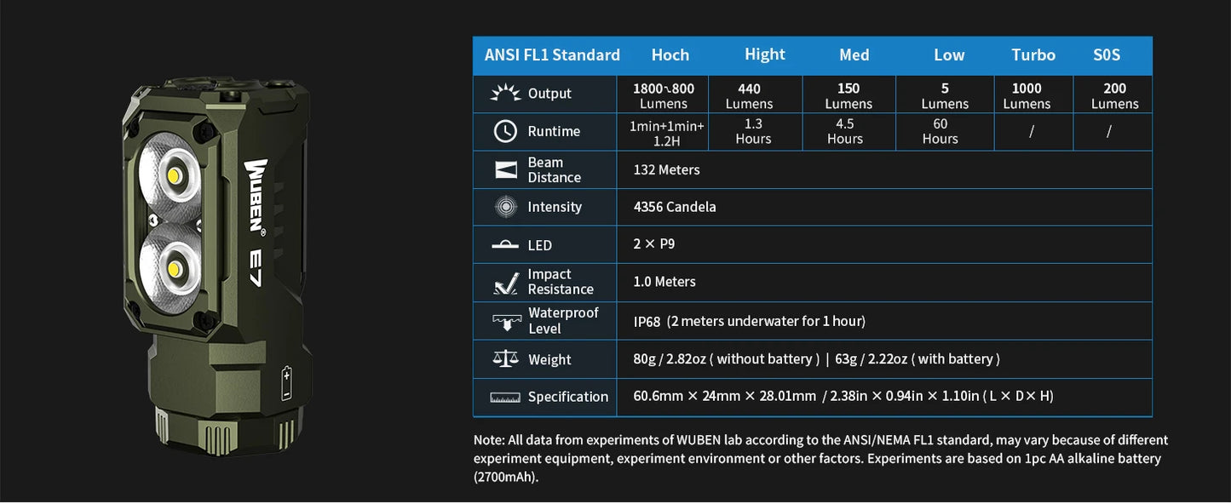Click the Beam Distance icon
The height and width of the screenshot is (504, 1231).
coord(505,169)
